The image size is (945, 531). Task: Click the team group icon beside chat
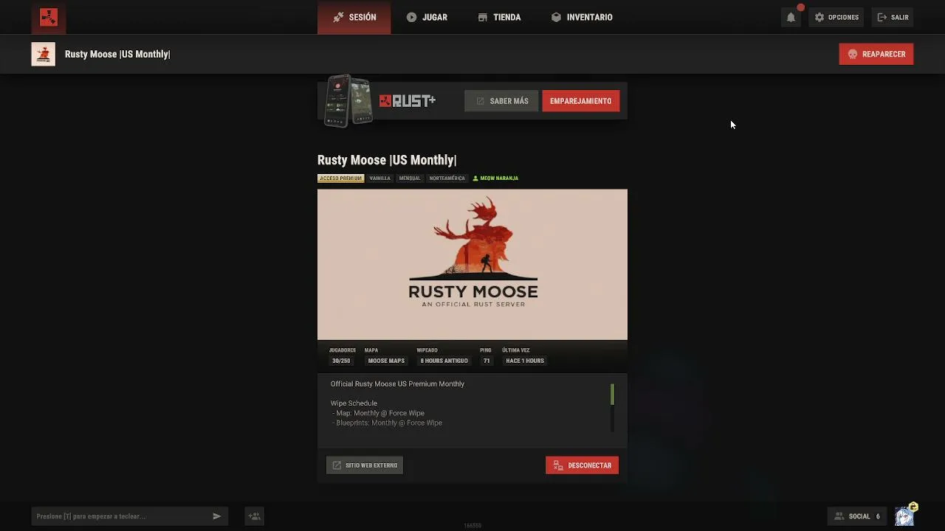254,516
